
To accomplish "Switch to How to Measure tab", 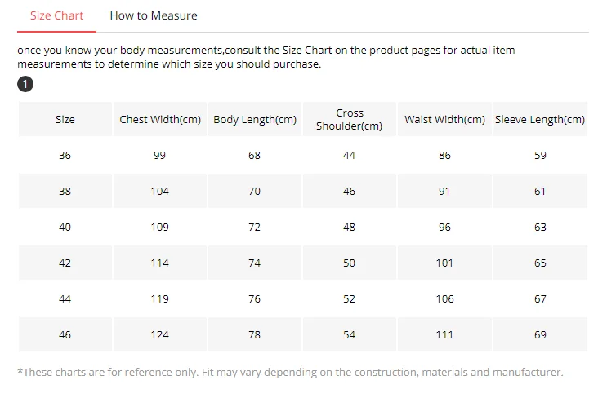I will (x=154, y=15).
